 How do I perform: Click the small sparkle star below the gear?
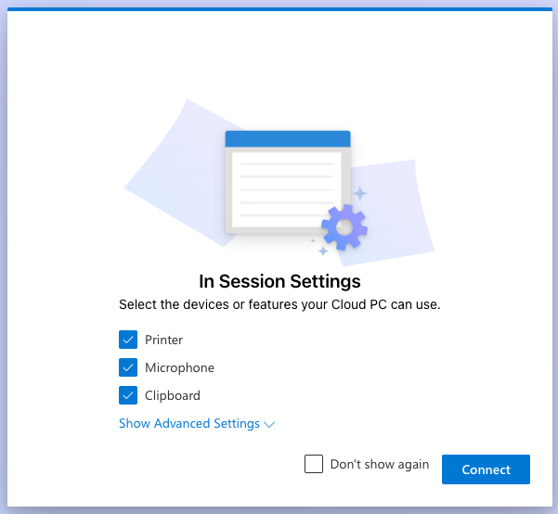coord(323,251)
